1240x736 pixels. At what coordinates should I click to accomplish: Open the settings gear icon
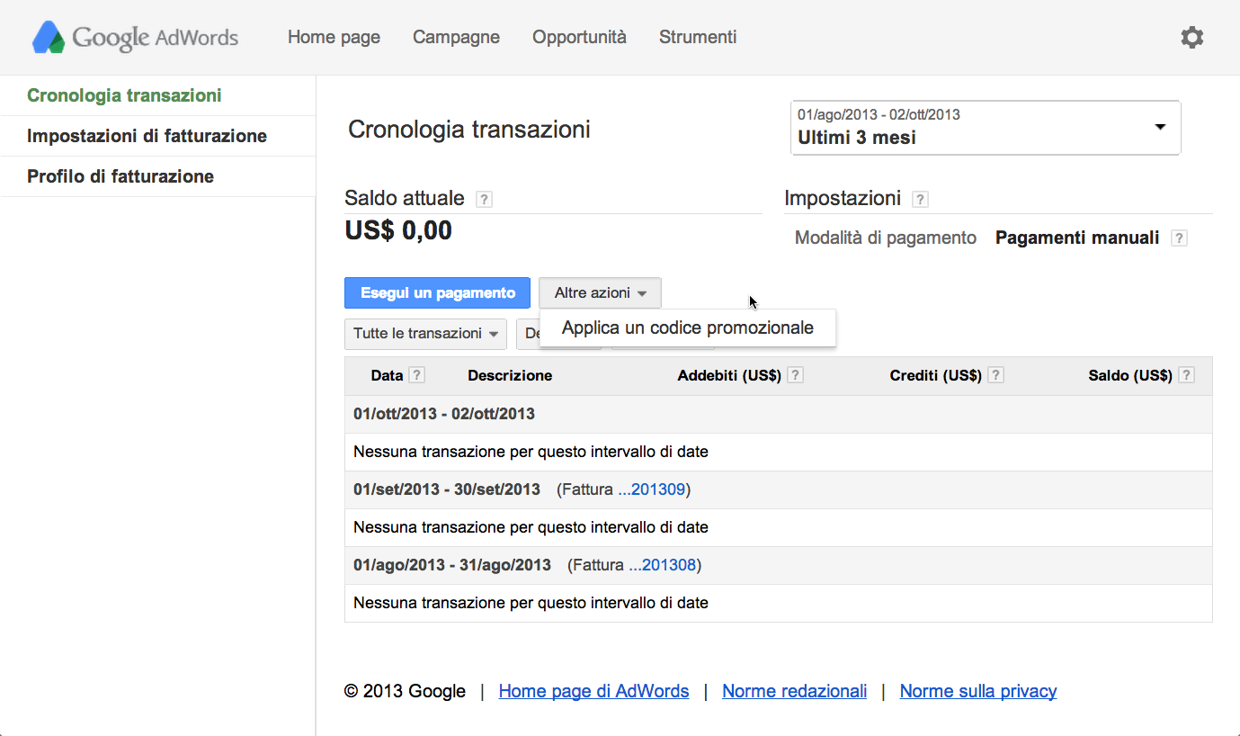(1191, 38)
